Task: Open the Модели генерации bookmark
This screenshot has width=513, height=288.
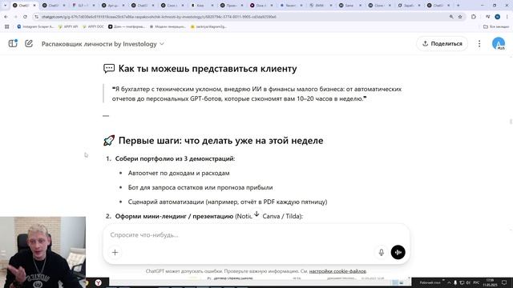Action: click(x=168, y=26)
